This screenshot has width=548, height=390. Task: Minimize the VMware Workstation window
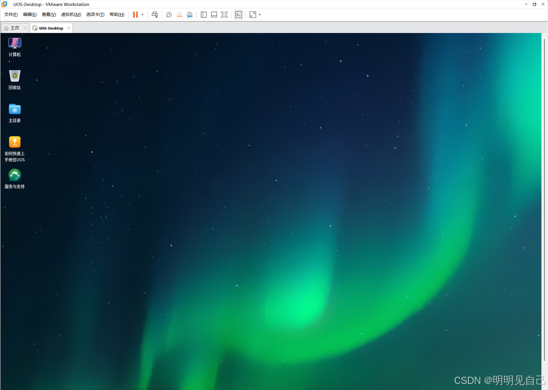click(526, 4)
